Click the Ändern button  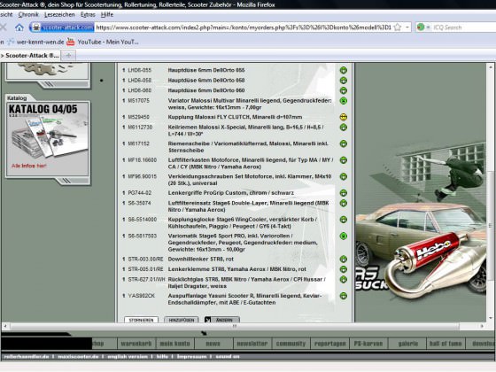[x=221, y=320]
